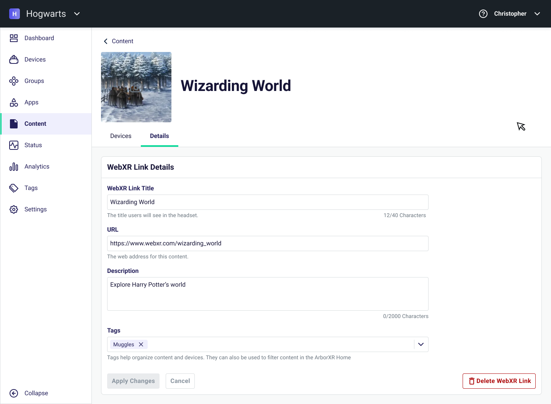Click the Wizarding World page heading
The width and height of the screenshot is (551, 404).
(236, 86)
